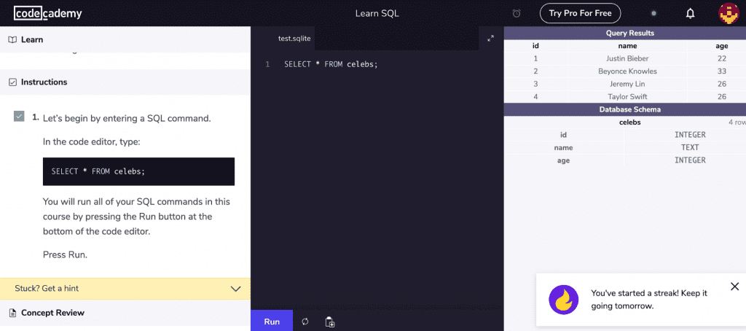Click the sample code block in instructions
The height and width of the screenshot is (331, 746).
[x=138, y=171]
